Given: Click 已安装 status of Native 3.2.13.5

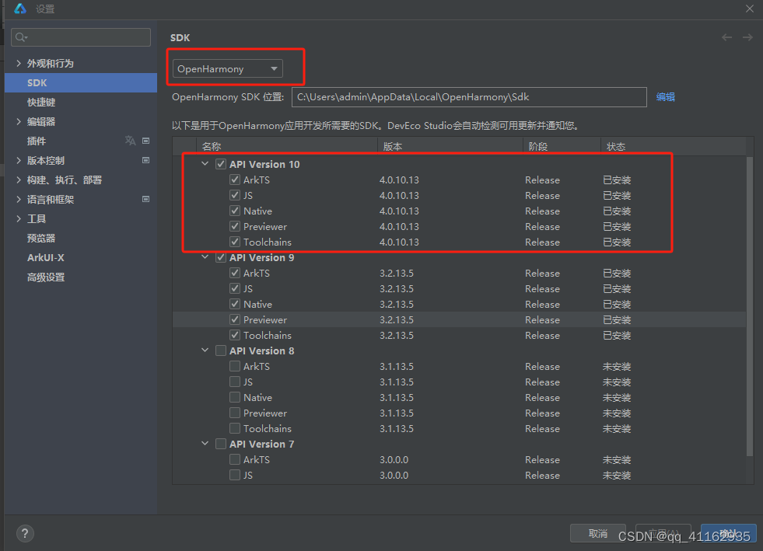Looking at the screenshot, I should pos(617,304).
